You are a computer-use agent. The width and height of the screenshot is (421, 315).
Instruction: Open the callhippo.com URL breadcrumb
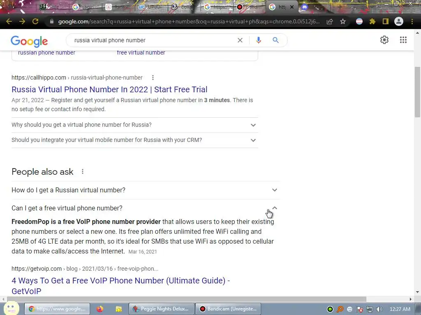point(77,78)
